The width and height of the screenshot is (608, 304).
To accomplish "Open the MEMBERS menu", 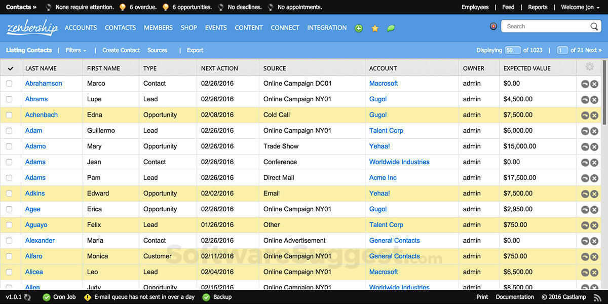I will (158, 28).
